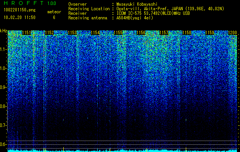Click the 'Receiver' field label
Image resolution: width=240 pixels, height=152 pixels.
coord(77,13)
